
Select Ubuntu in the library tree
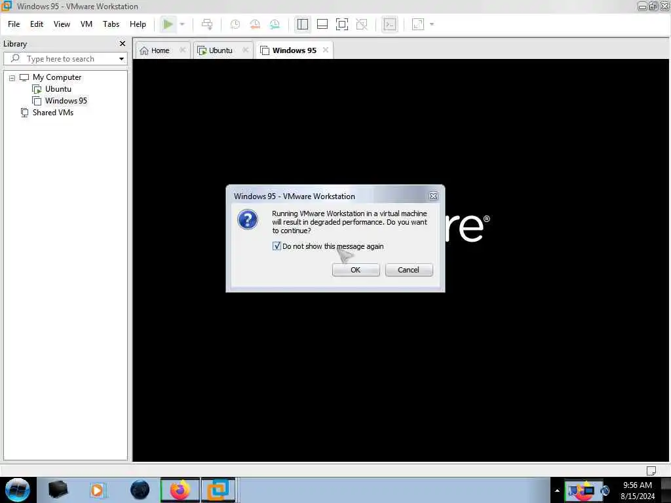[58, 89]
